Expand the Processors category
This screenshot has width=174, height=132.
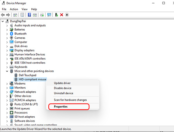[x=7, y=113]
